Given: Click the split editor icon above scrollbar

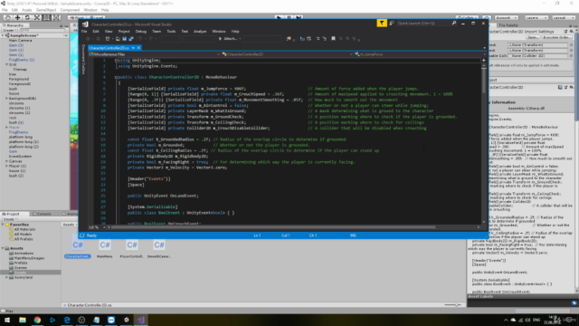Looking at the screenshot, I should point(484,61).
